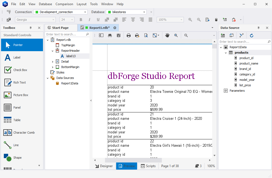Align text left

124,20
